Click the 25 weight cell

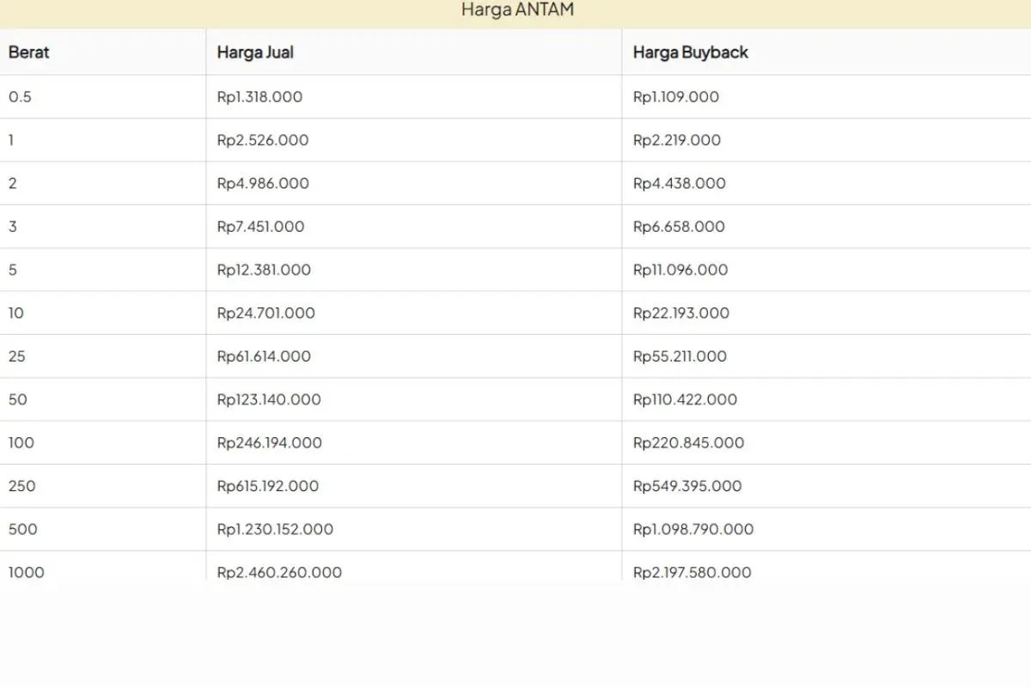(17, 356)
